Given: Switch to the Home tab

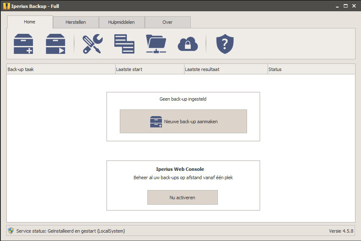Looking at the screenshot, I should coord(30,22).
